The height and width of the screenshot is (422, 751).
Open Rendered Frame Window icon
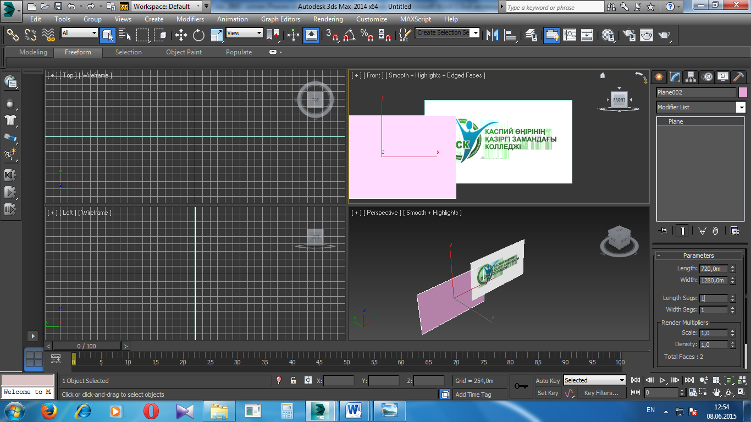(647, 35)
